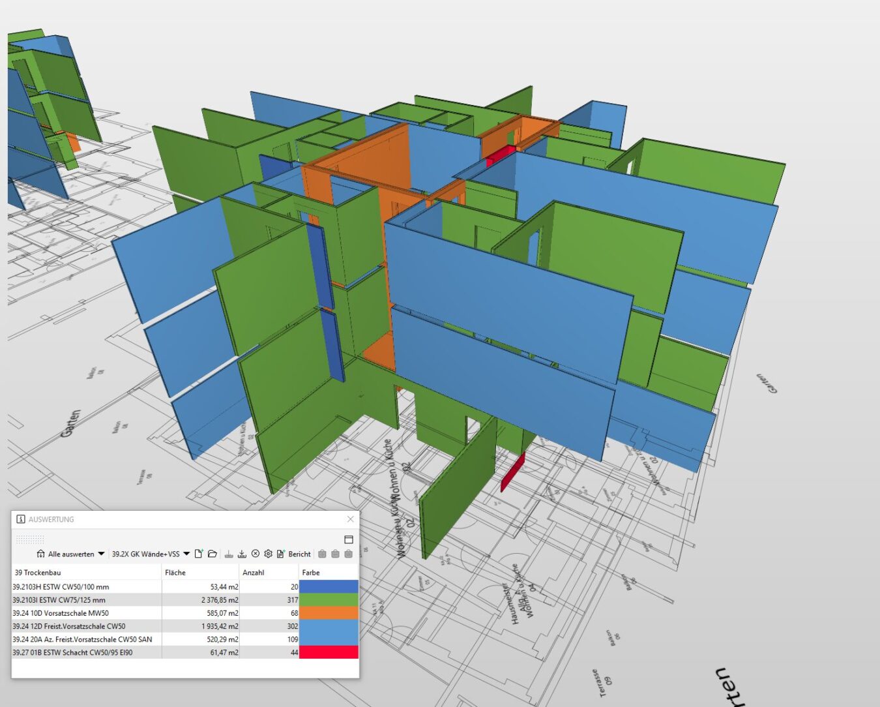Open the Bericht document dropdown icon
The image size is (880, 707).
tap(280, 554)
